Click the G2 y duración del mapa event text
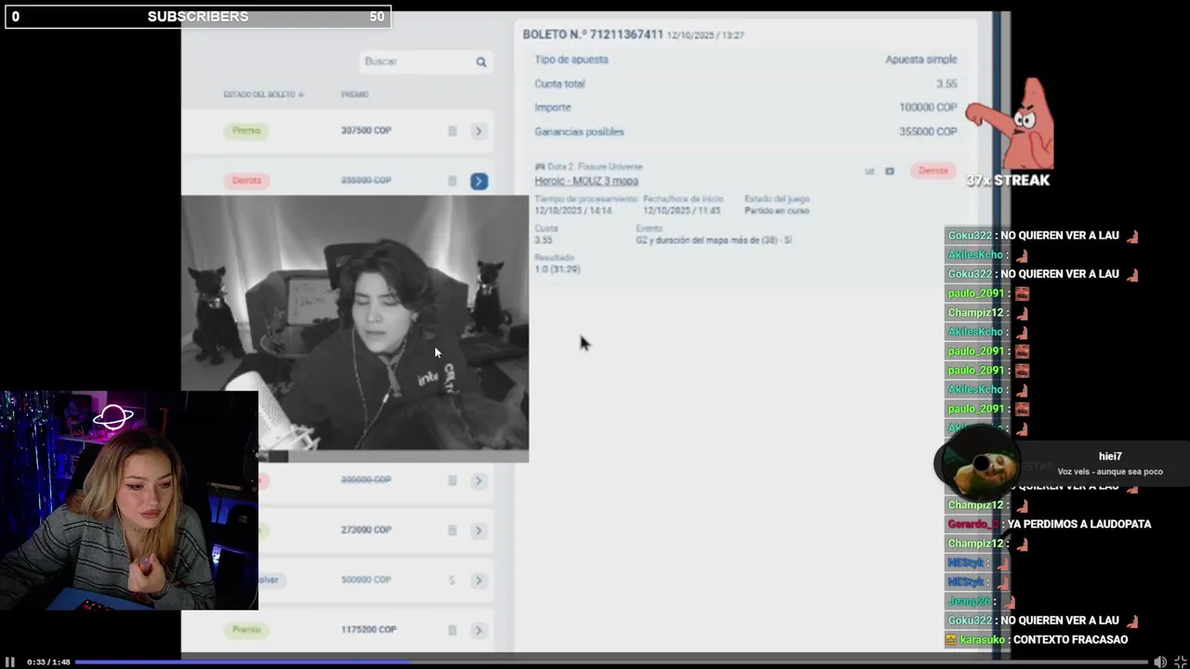The width and height of the screenshot is (1190, 669). [x=714, y=241]
